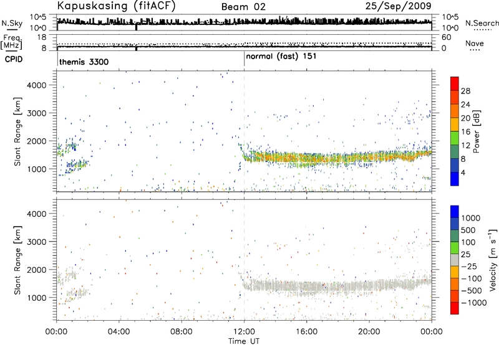499x345 pixels.
Task: Click the 'N.Search' legend label
Action: (x=482, y=23)
